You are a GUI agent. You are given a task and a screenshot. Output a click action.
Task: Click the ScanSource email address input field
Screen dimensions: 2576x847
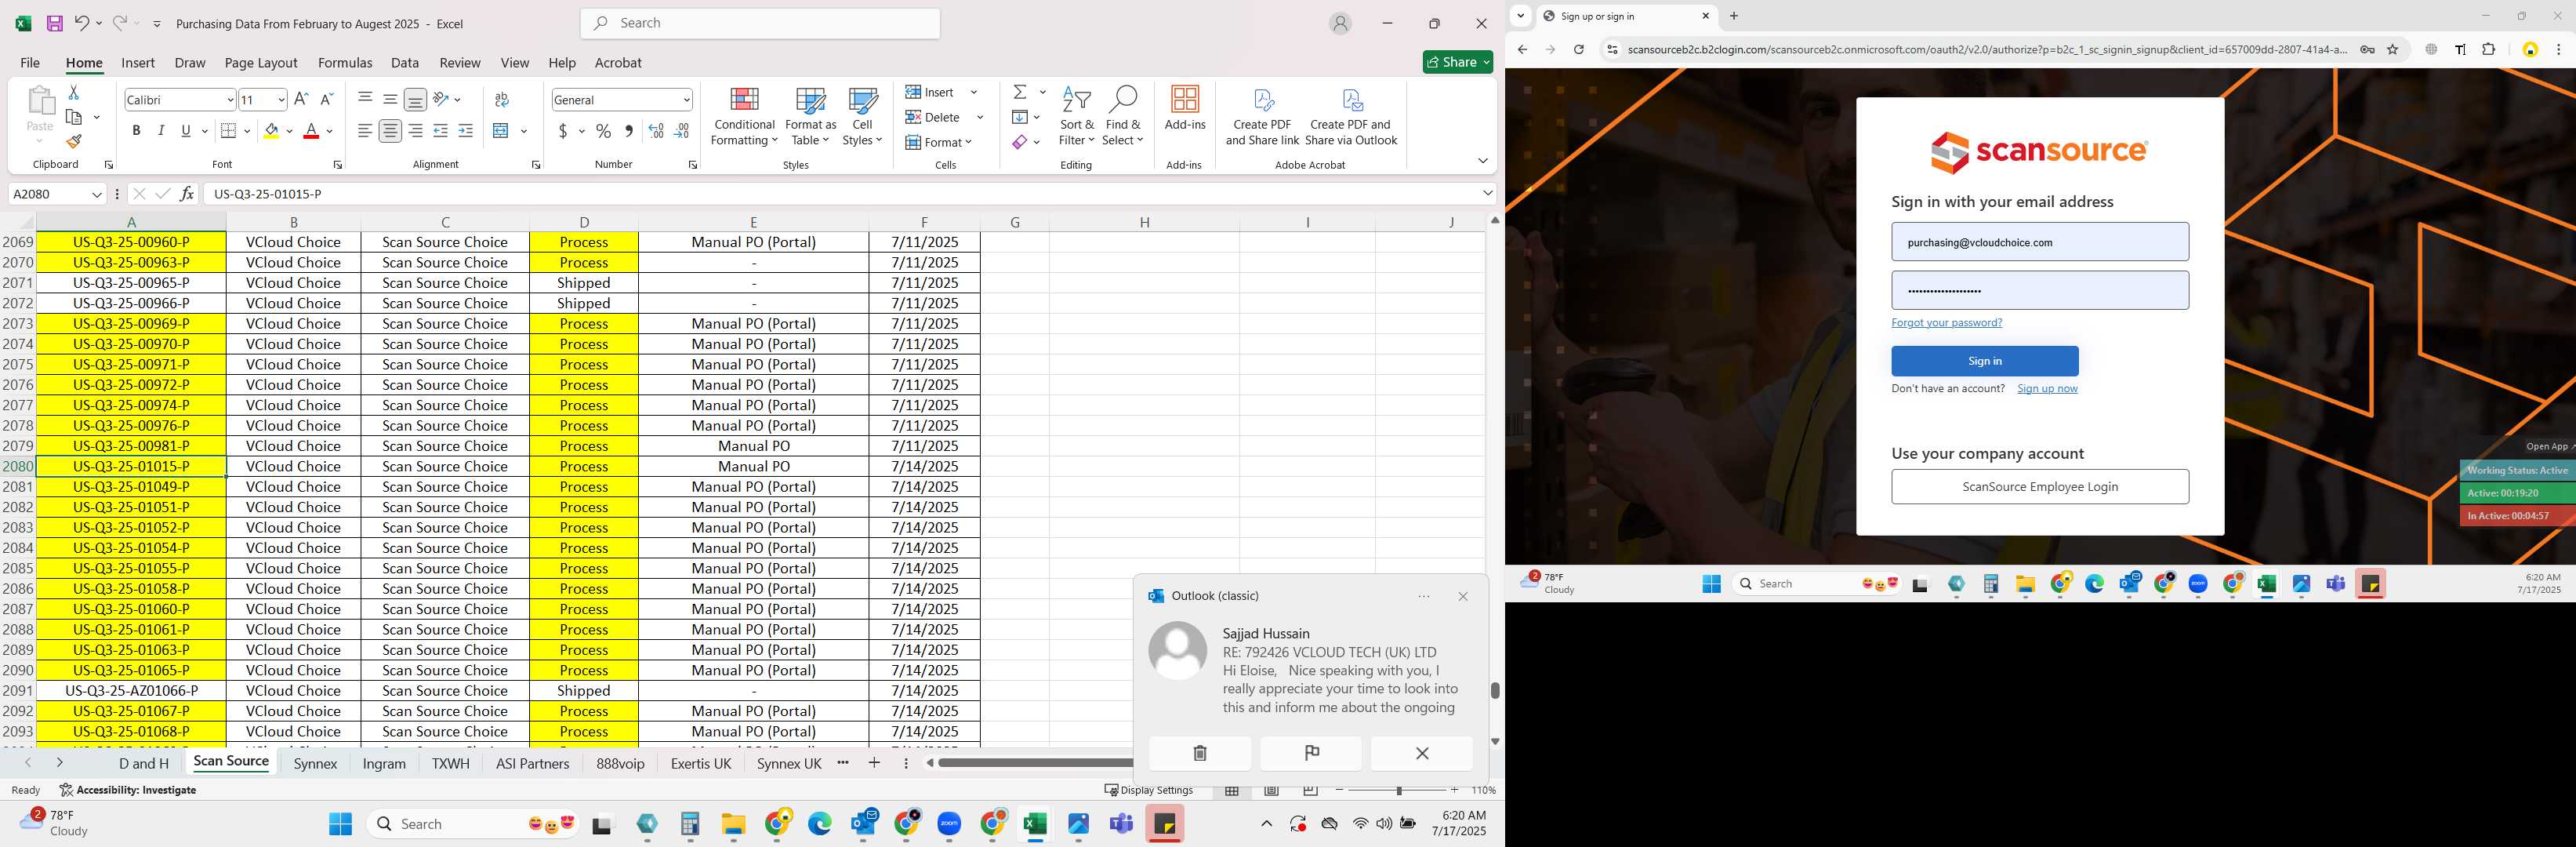click(2039, 242)
